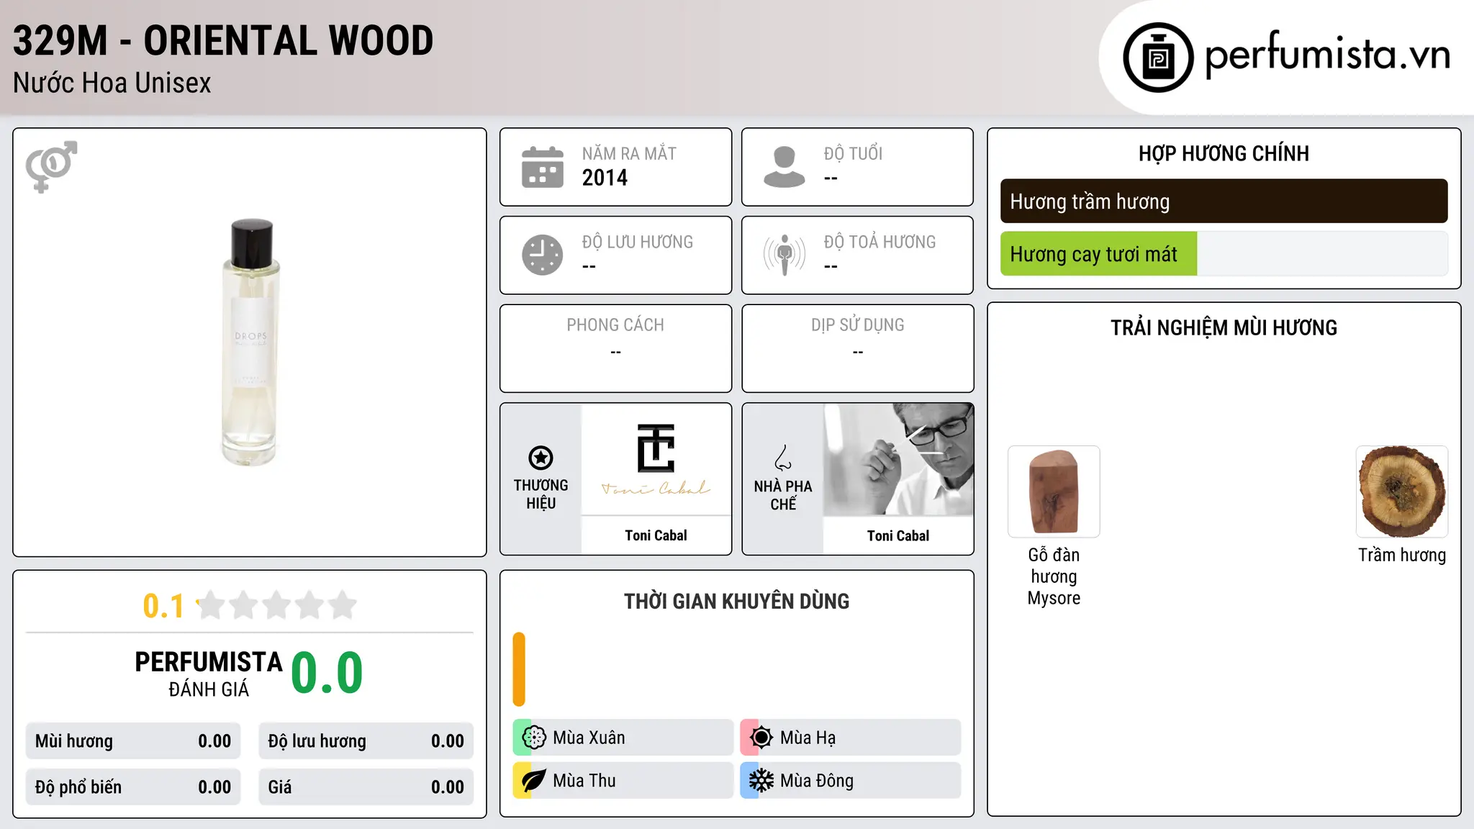Click the Thời Gian Khuyên Dùng heading
The image size is (1474, 829).
pos(736,602)
